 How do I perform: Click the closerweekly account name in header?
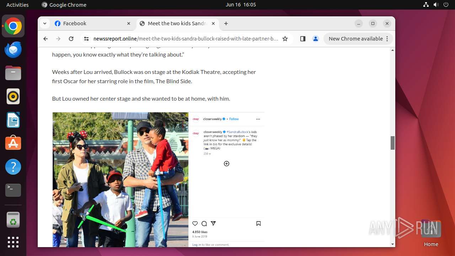pyautogui.click(x=212, y=119)
